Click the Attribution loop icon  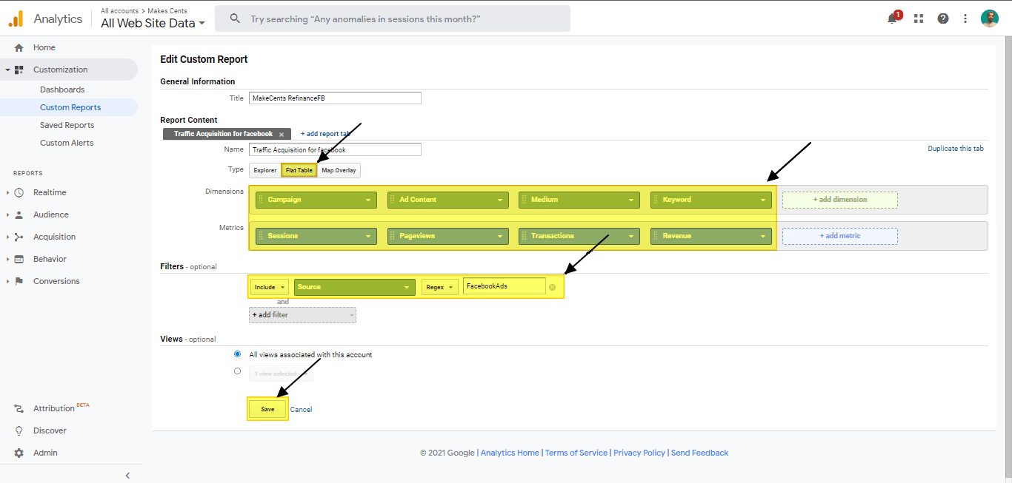pyautogui.click(x=19, y=408)
